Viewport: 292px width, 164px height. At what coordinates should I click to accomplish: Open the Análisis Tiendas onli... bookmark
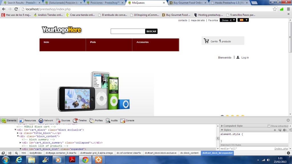48,15
